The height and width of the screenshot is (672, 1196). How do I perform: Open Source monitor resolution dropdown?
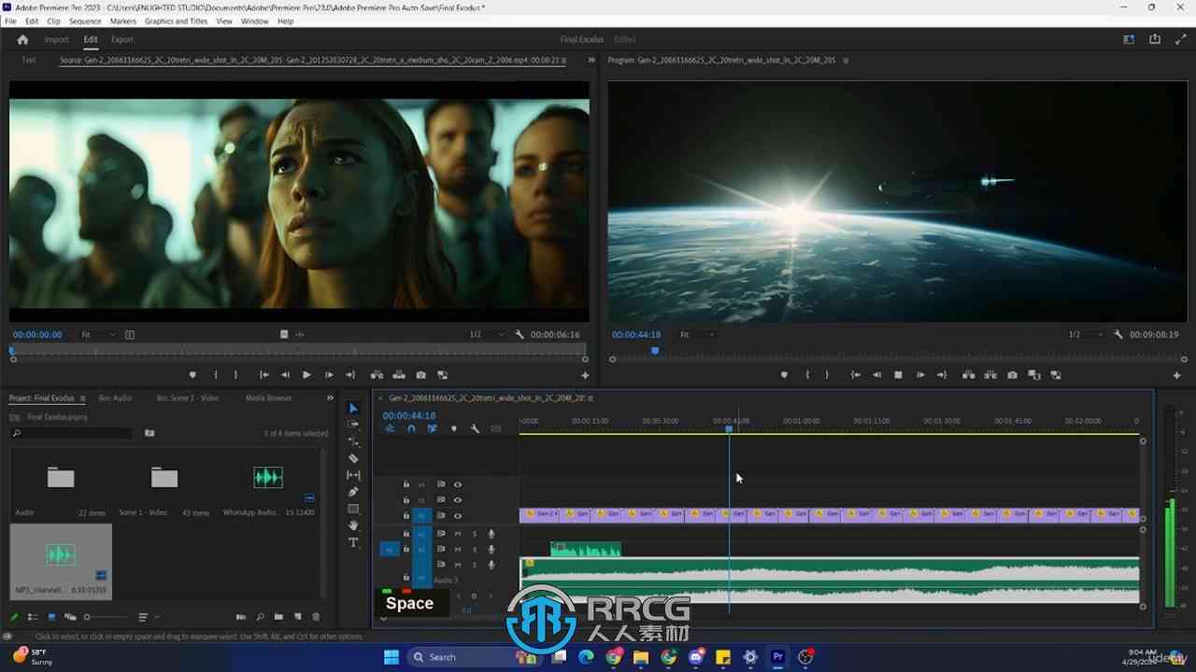(486, 334)
